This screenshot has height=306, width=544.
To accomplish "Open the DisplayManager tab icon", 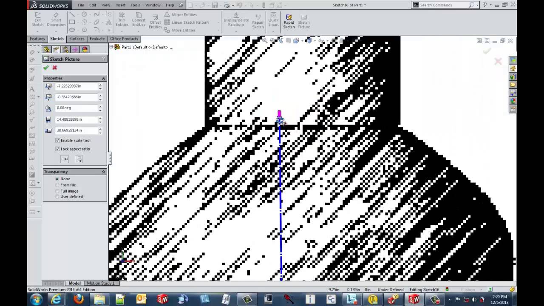I will coord(84,49).
